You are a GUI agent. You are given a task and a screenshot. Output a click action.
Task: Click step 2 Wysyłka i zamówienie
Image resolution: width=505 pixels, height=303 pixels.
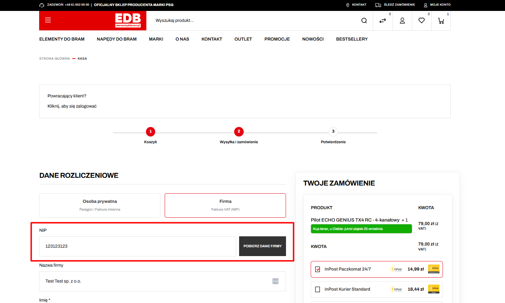[239, 132]
